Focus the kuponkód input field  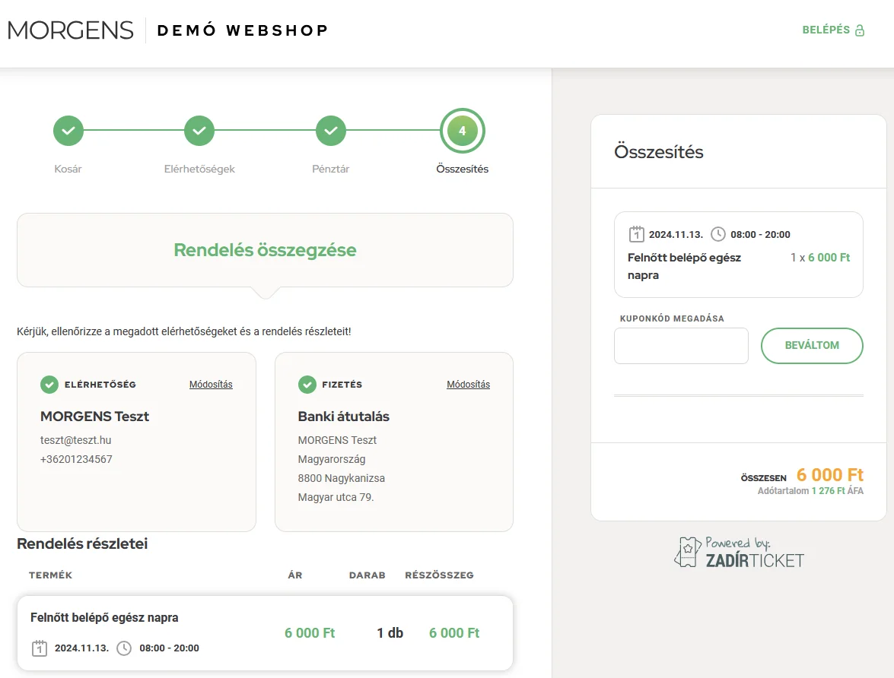point(681,345)
